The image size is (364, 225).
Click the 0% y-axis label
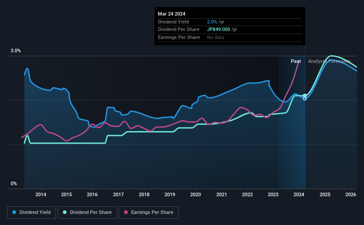14,183
